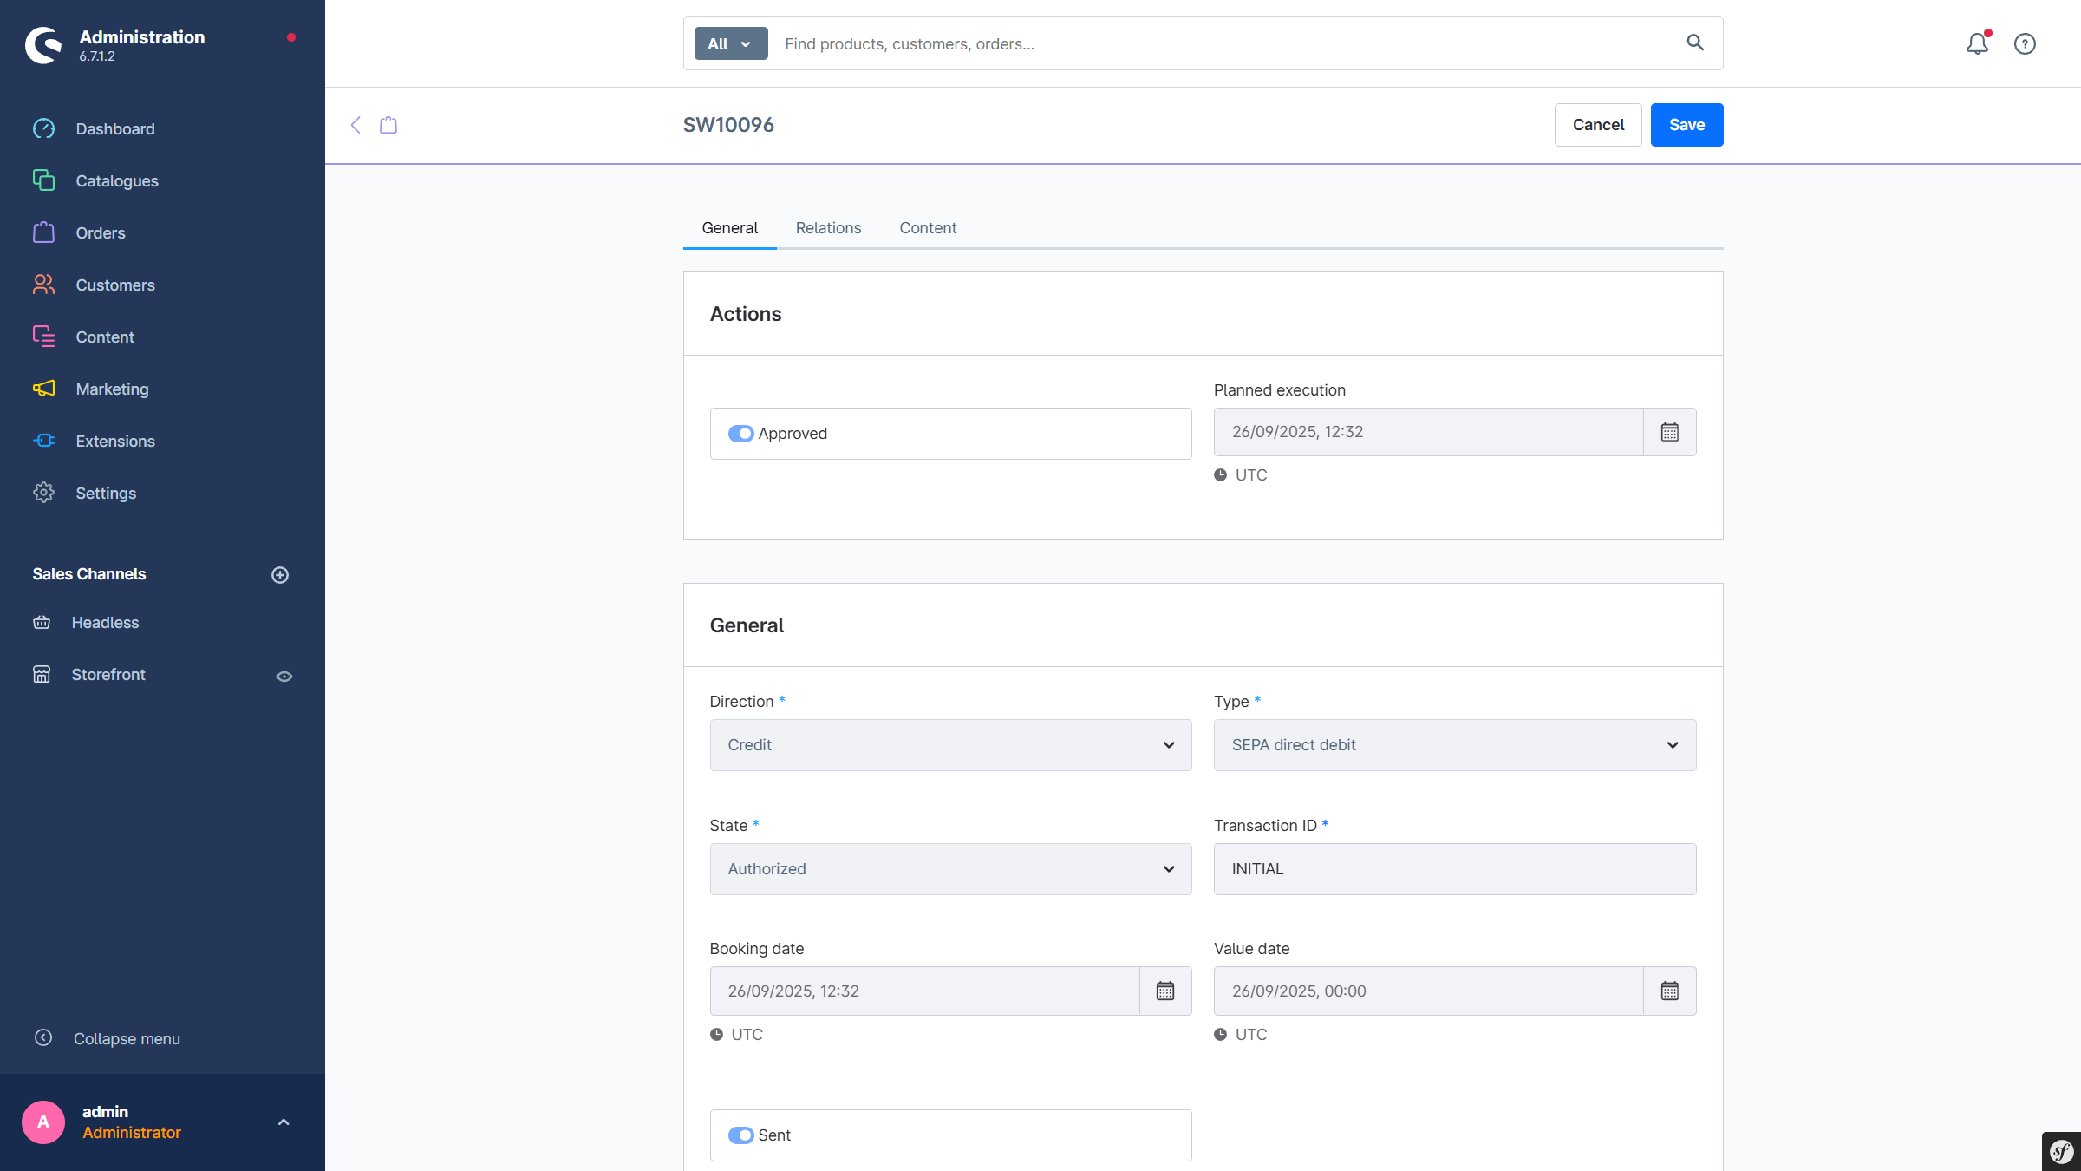The image size is (2081, 1171).
Task: Open the help question mark icon
Action: tap(2025, 43)
